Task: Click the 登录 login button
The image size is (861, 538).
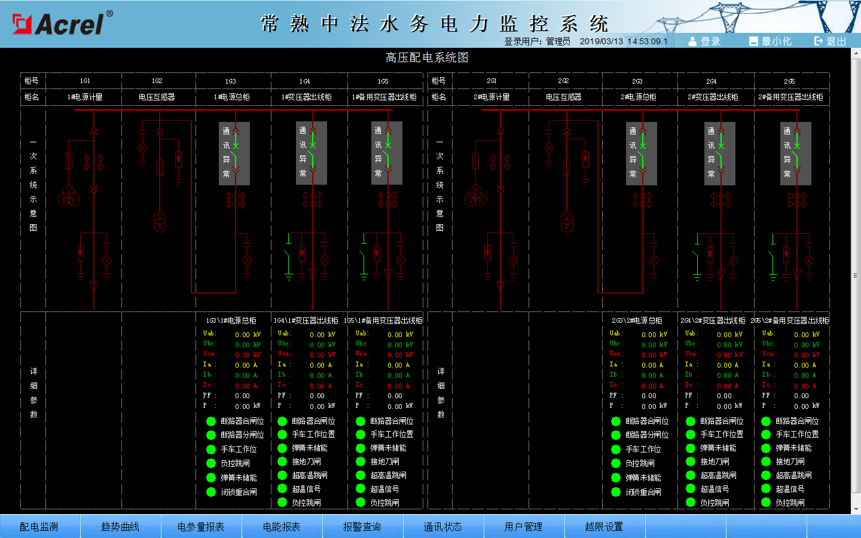Action: 704,41
